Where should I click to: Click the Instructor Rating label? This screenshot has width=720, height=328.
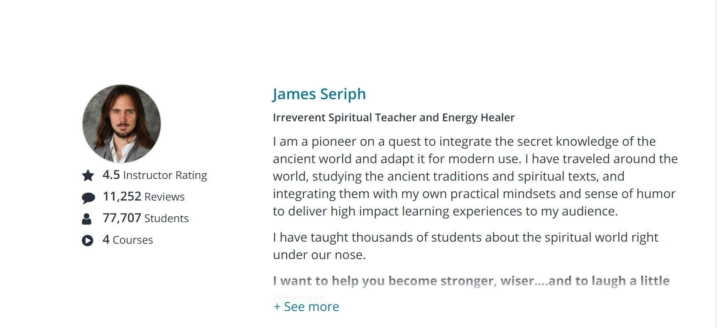(165, 176)
